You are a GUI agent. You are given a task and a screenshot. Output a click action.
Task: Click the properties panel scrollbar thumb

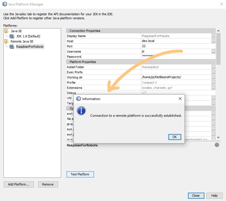[x=219, y=49]
